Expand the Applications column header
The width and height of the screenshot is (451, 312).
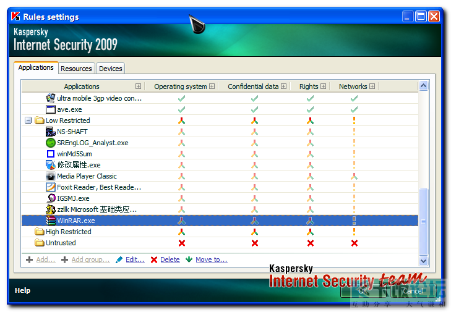[x=139, y=86]
